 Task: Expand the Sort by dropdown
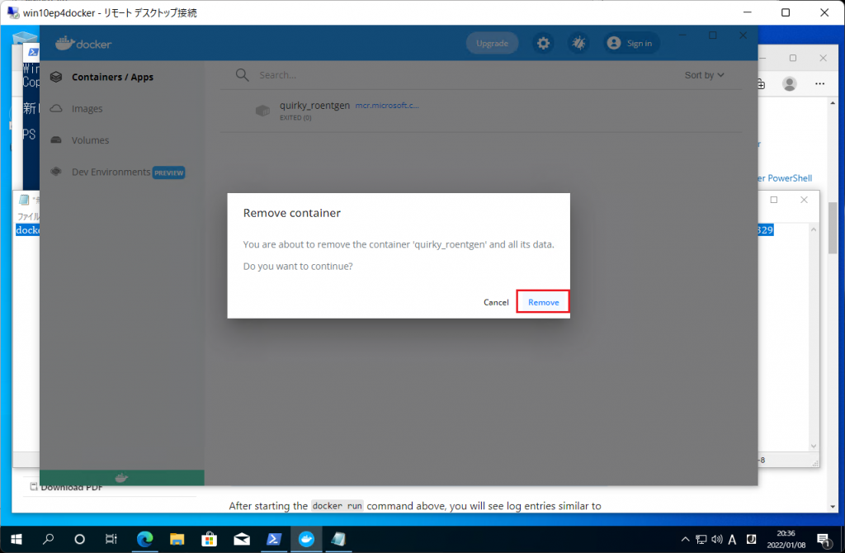(705, 75)
